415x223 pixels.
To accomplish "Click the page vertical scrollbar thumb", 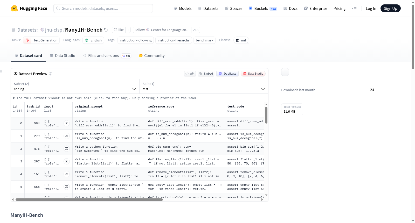I will tap(413, 36).
